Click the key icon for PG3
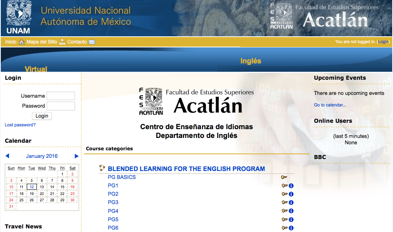This screenshot has width=393, height=232. click(x=285, y=202)
